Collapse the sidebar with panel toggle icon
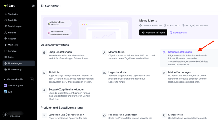The image size is (222, 120). pyautogui.click(x=33, y=6)
